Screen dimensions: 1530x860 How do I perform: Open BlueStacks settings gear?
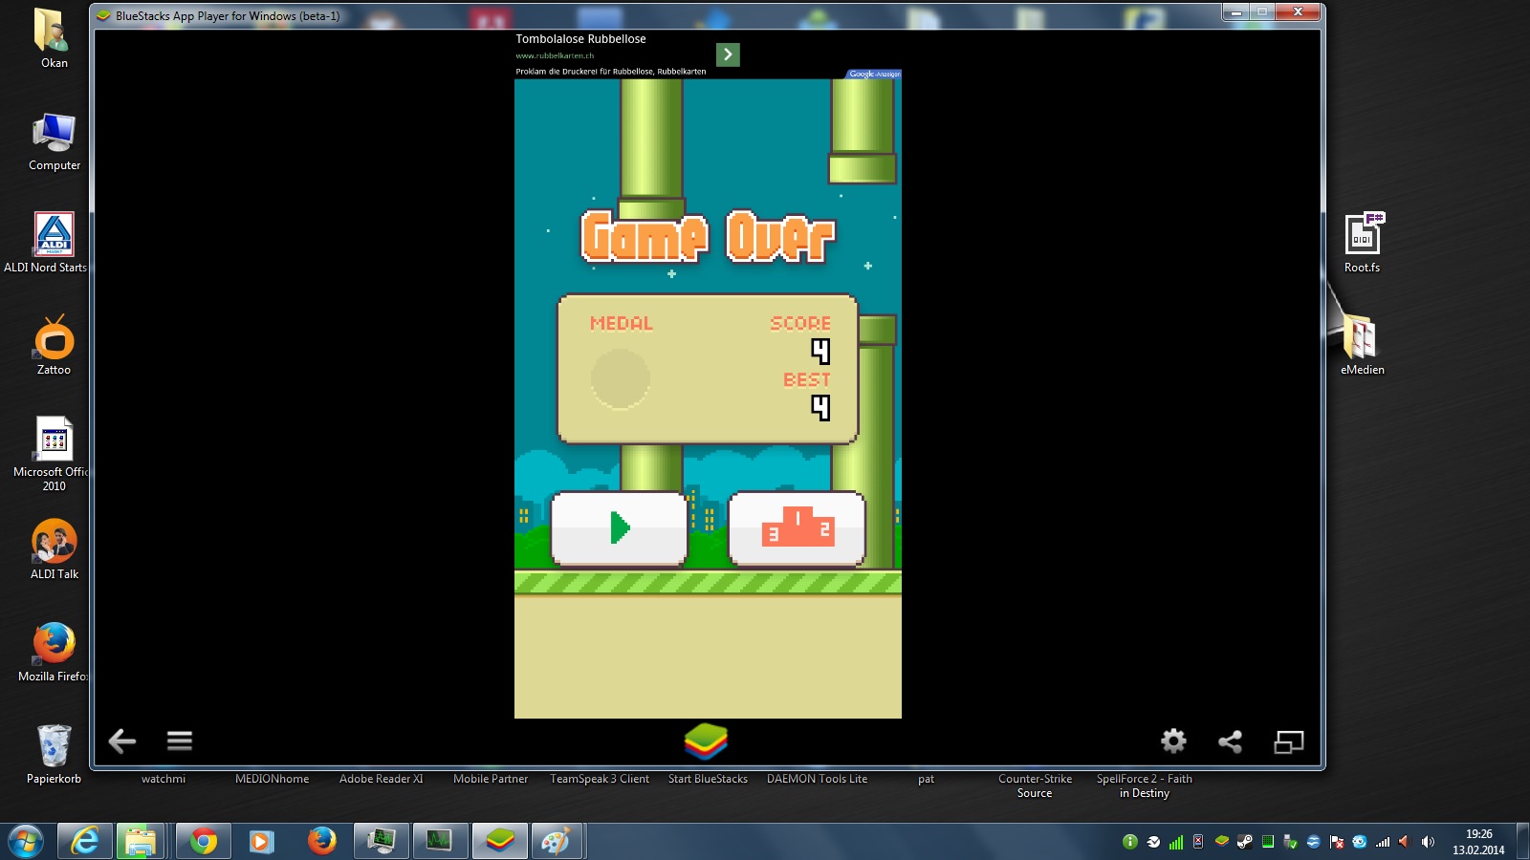click(x=1173, y=741)
